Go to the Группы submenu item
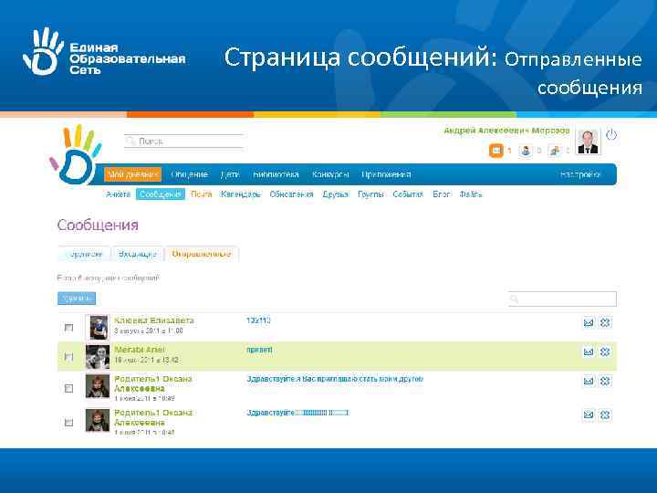This screenshot has width=657, height=493. tap(370, 194)
